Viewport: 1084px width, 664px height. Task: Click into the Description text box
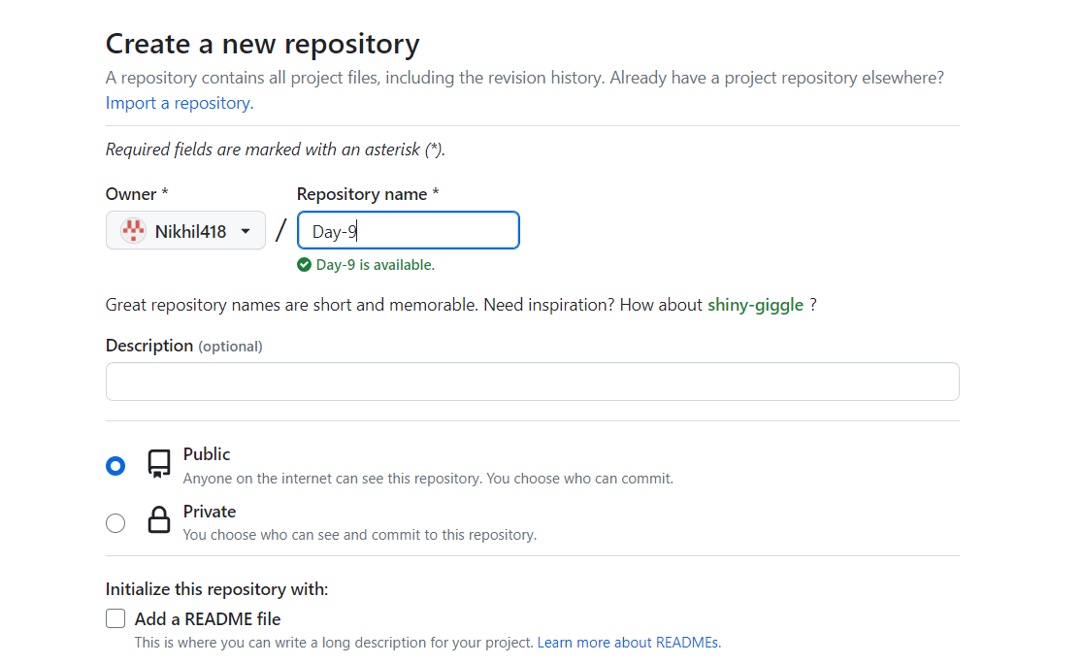click(x=533, y=382)
